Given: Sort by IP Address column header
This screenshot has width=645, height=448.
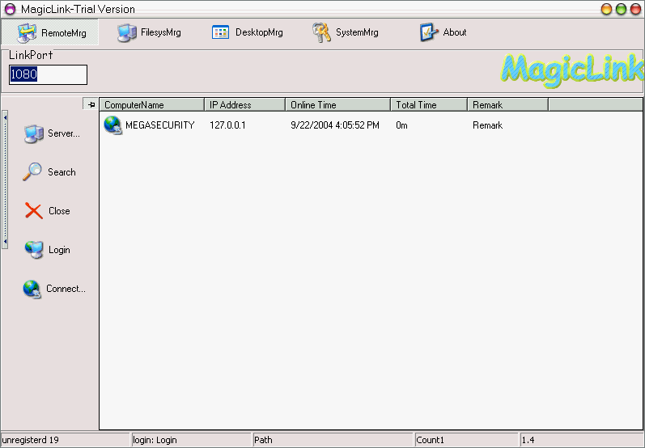Looking at the screenshot, I should coord(244,104).
